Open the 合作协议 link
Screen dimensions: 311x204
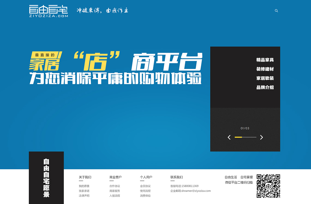[x=115, y=186]
